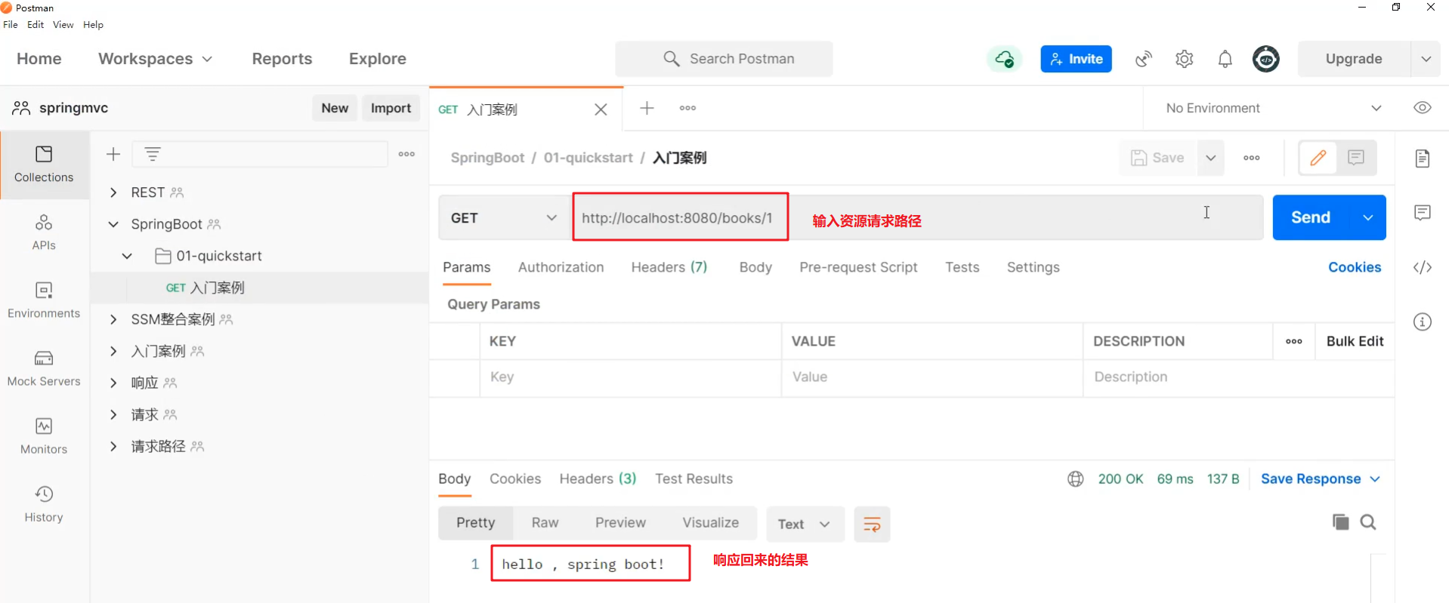
Task: Open the Monitors sidebar panel
Action: (x=44, y=436)
